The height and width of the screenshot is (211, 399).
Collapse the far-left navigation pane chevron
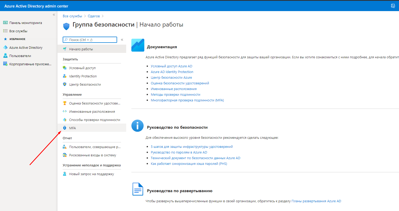point(54,15)
